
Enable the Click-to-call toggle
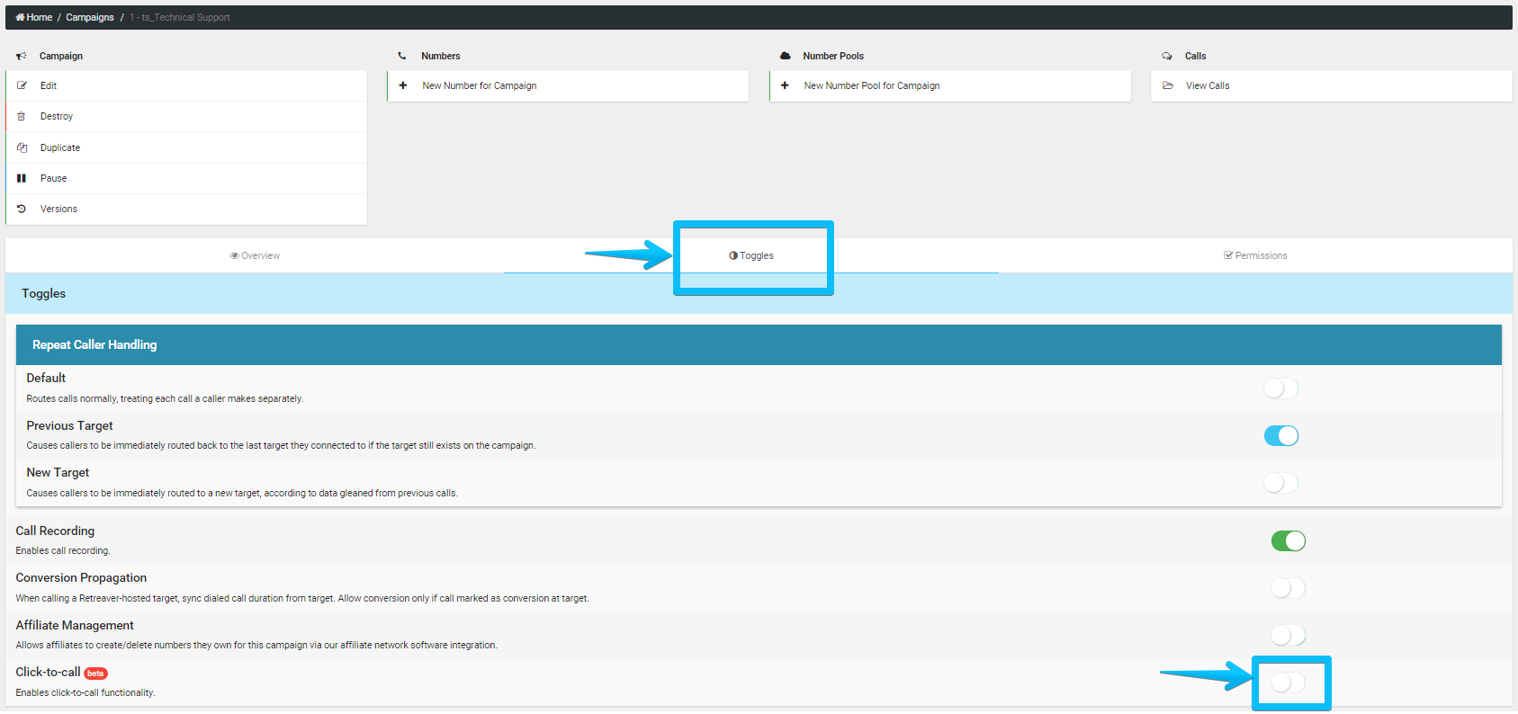1288,683
